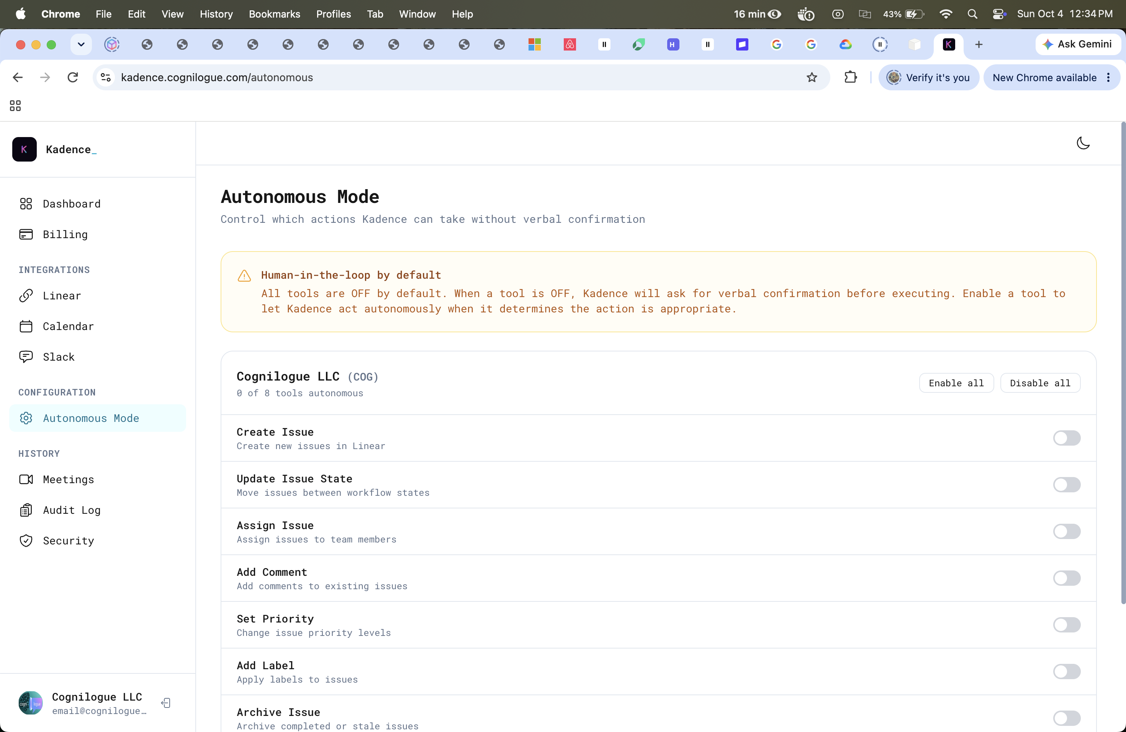Click the Disable all button
The image size is (1126, 732).
point(1040,383)
